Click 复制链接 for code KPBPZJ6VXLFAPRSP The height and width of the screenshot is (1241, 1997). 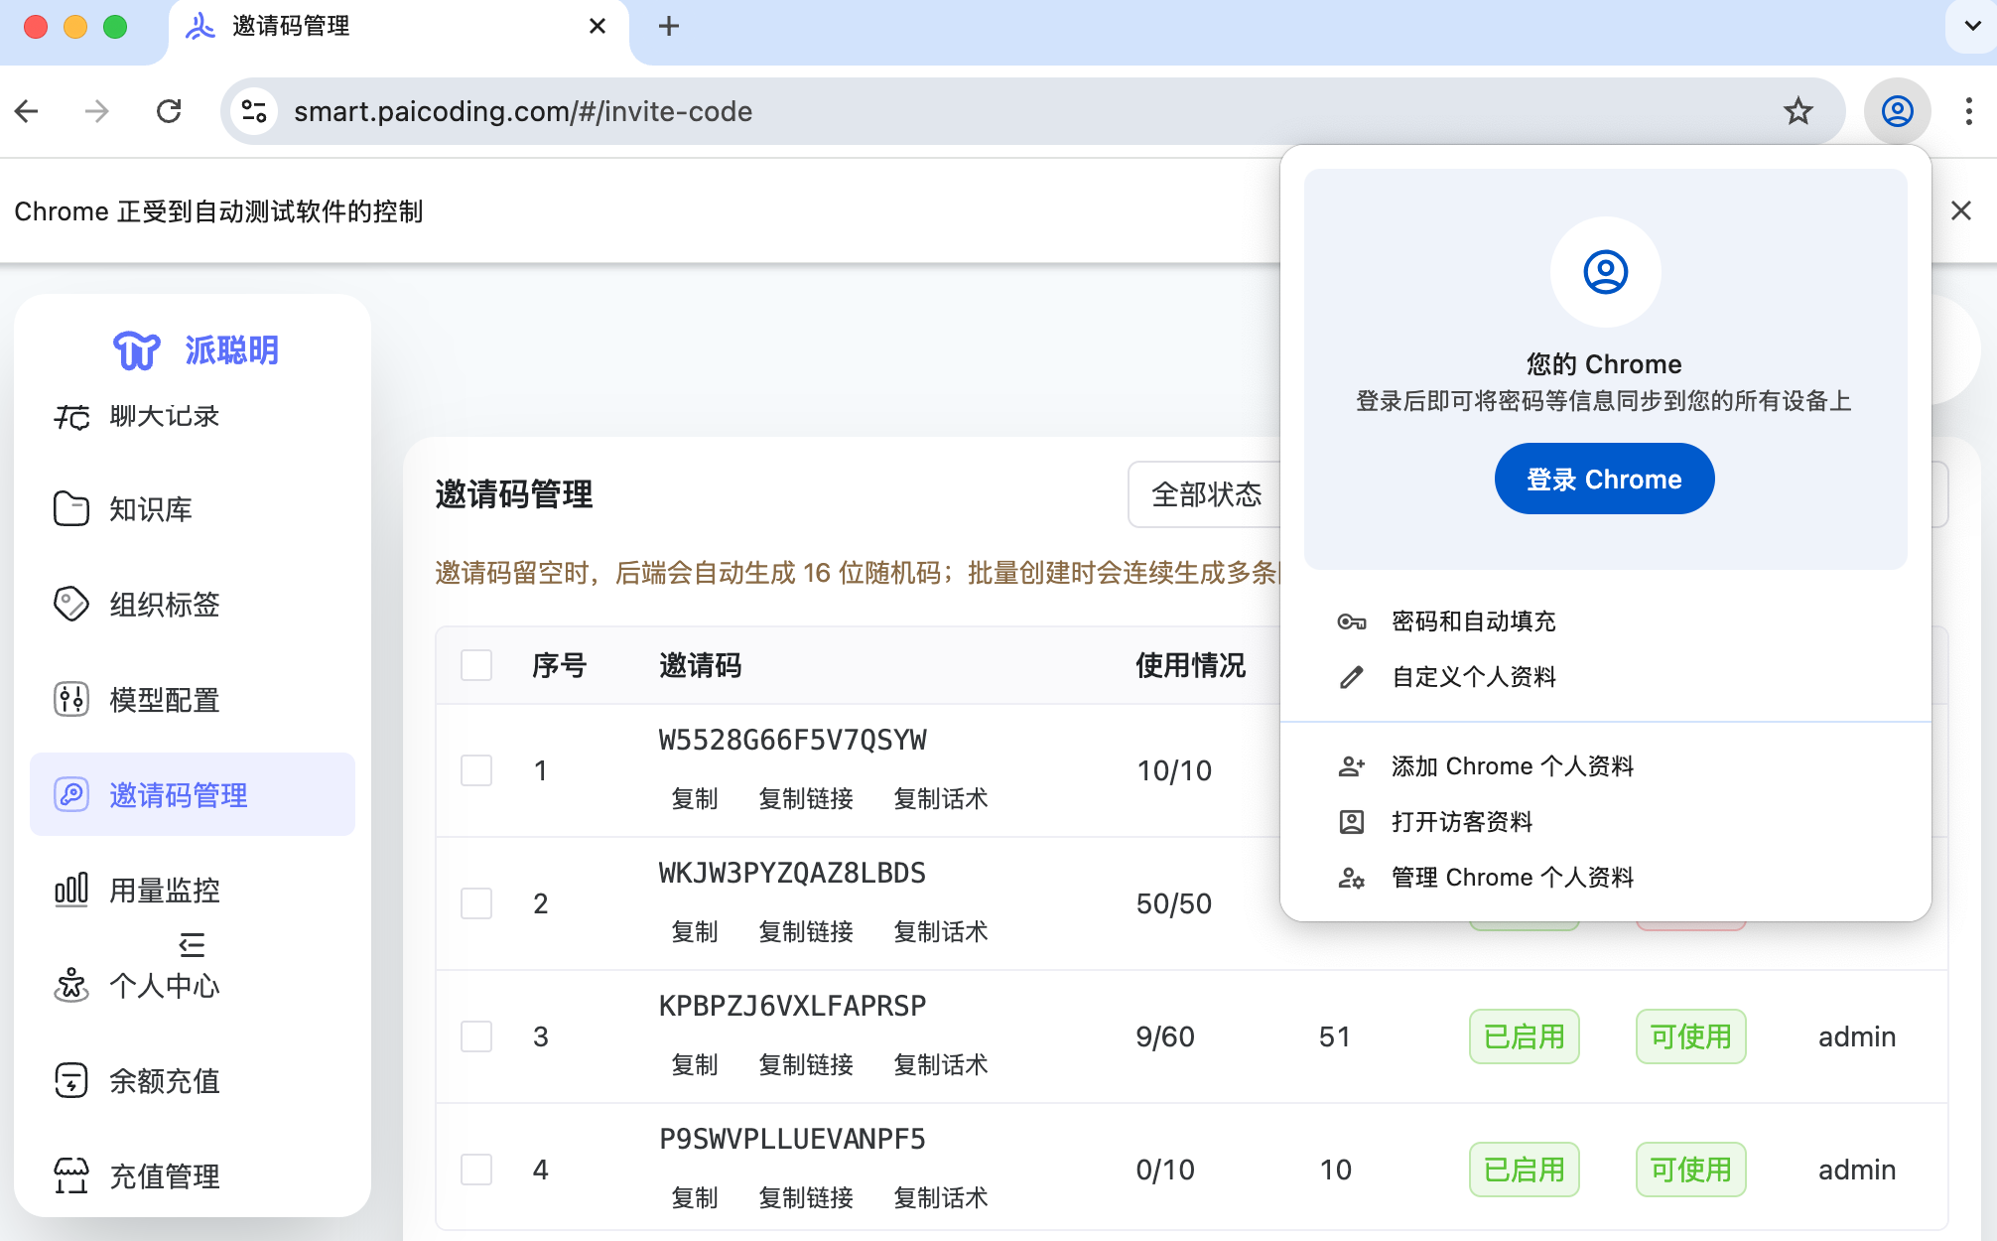805,1065
